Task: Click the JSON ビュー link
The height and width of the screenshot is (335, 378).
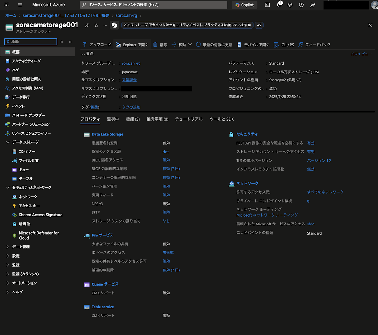Action: tap(362, 54)
